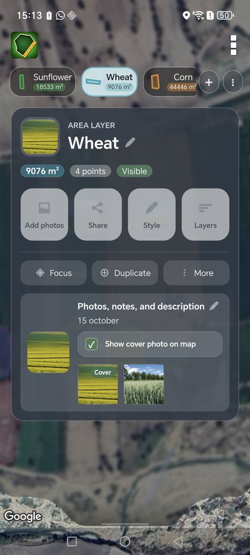Share the Wheat layer
Viewport: 250px width, 555px height.
[x=98, y=214]
